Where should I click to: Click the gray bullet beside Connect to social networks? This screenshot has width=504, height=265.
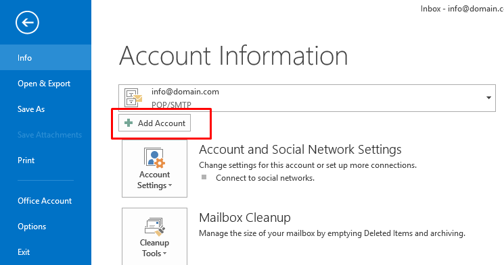pos(204,177)
